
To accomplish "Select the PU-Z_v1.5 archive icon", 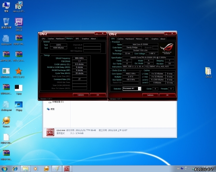I will 19,56.
